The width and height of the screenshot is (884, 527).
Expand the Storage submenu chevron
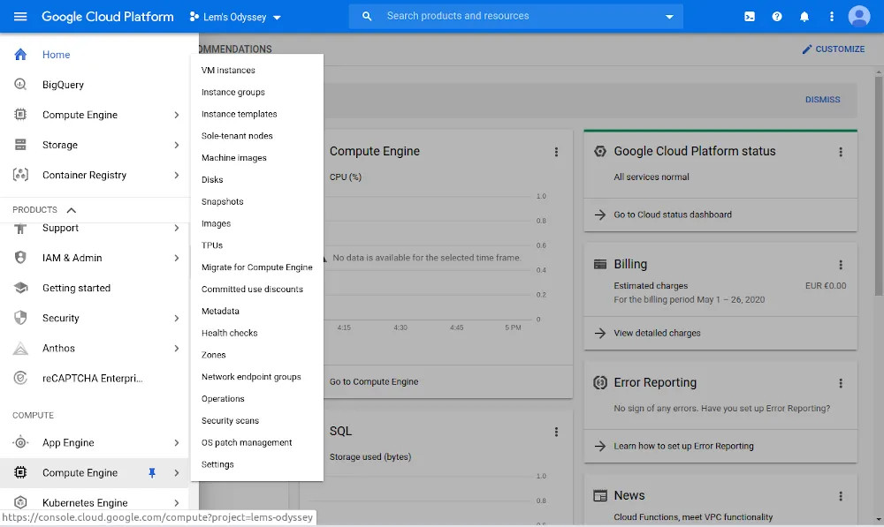177,145
